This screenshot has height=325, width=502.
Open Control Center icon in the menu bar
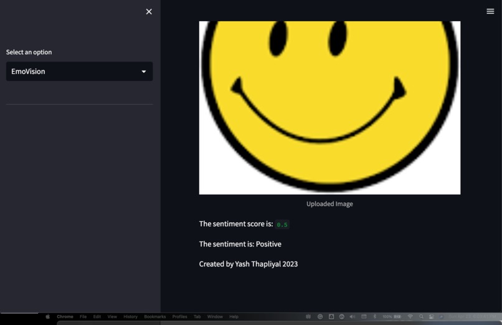(432, 317)
